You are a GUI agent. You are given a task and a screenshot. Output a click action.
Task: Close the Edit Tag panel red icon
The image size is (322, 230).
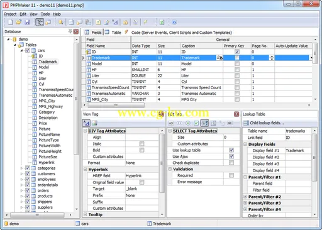click(x=236, y=114)
